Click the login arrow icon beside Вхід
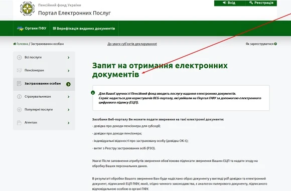This screenshot has width=291, height=191. [x=225, y=3]
